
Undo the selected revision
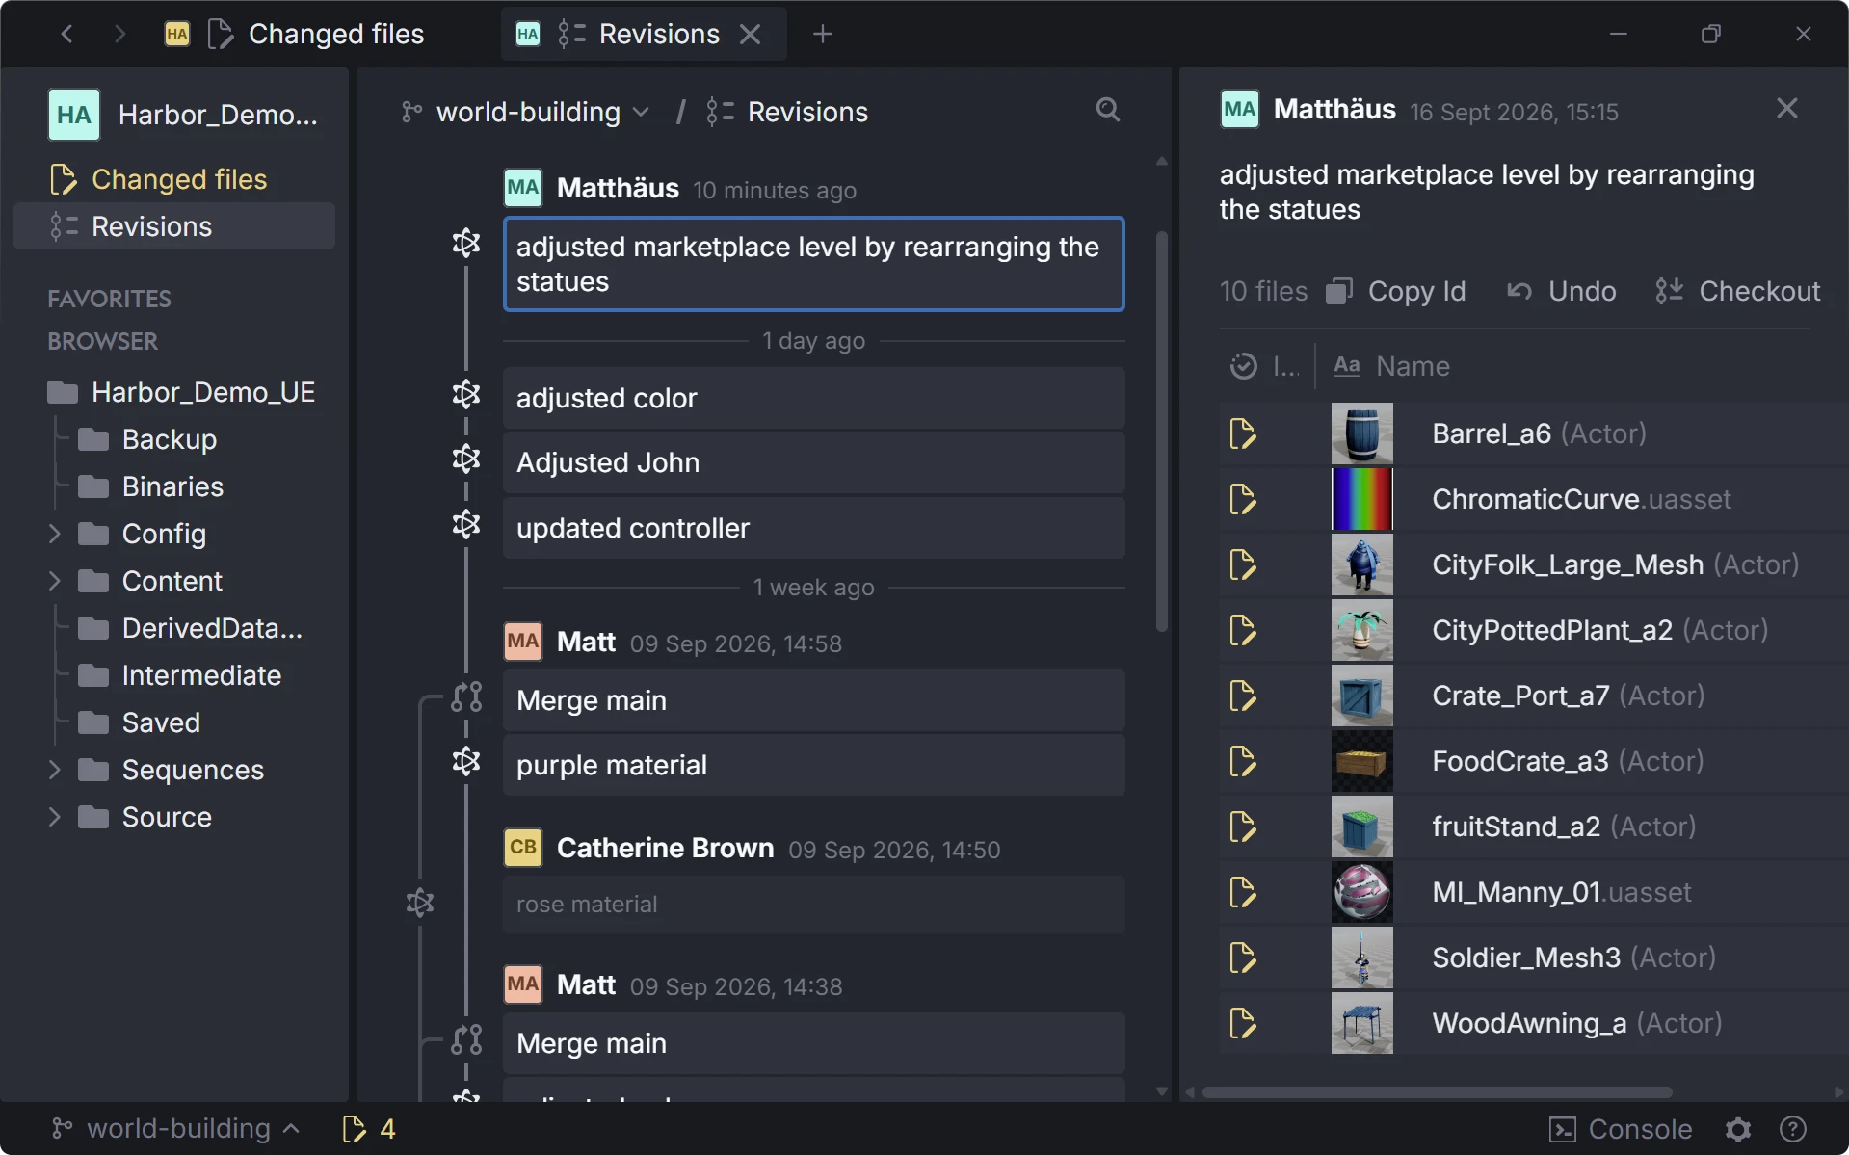[x=1561, y=291]
